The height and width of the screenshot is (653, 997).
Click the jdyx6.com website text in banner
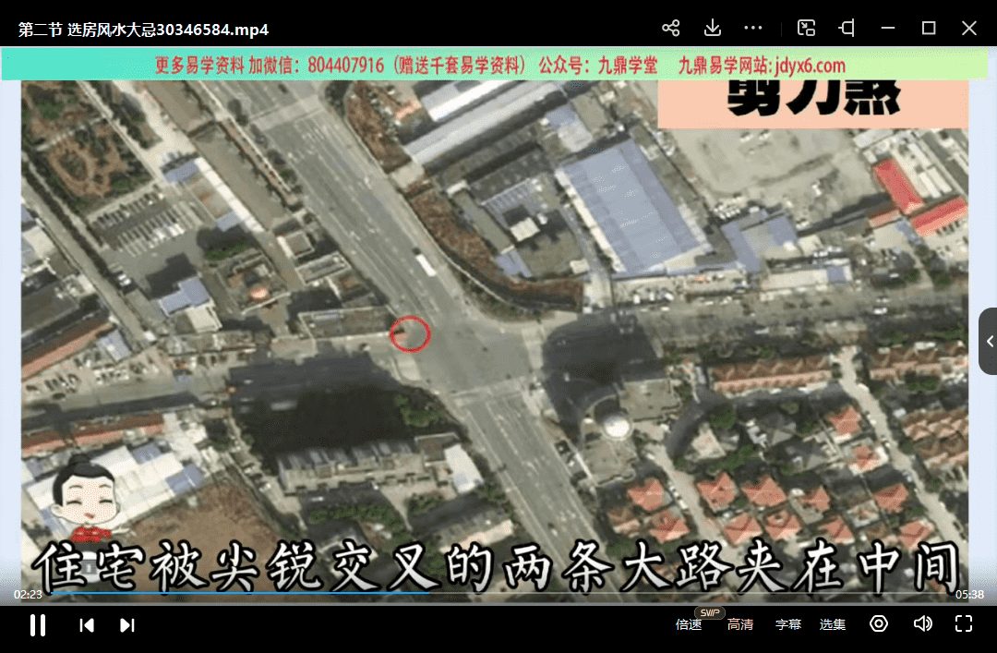806,66
